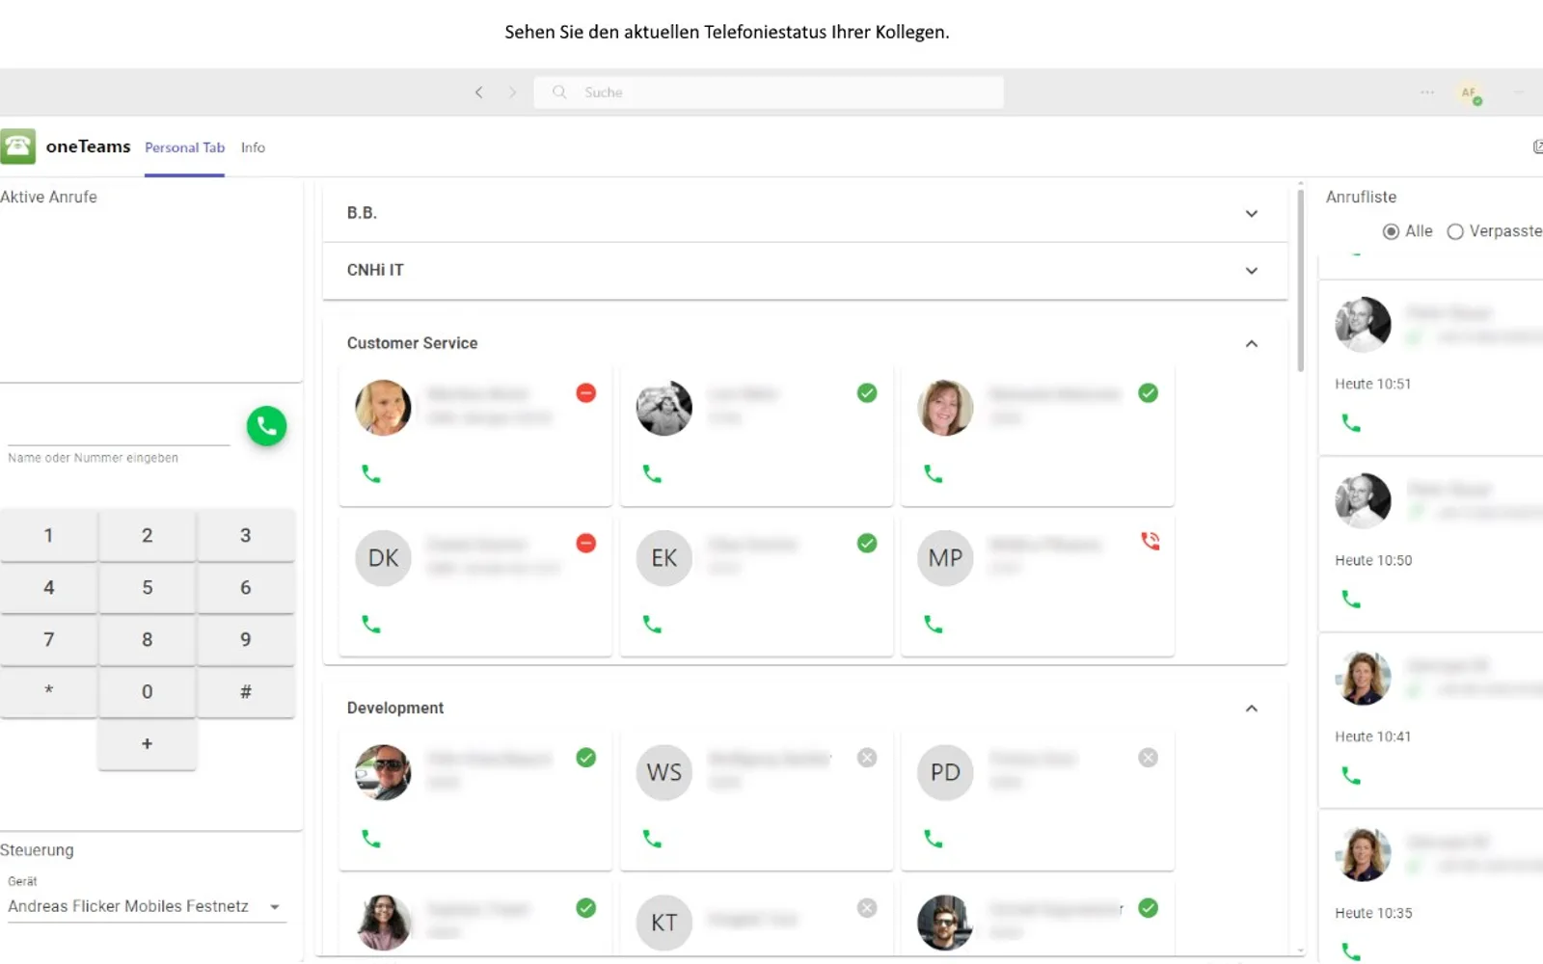The width and height of the screenshot is (1543, 964).
Task: Collapse the Development group
Action: [x=1252, y=709]
